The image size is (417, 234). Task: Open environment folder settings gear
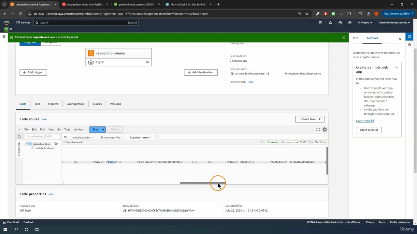(x=56, y=144)
